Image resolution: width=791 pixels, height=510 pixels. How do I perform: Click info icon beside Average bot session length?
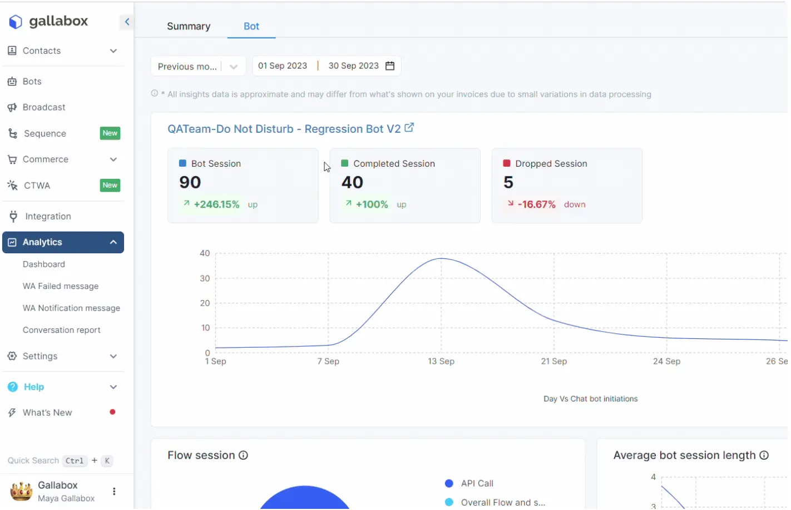click(764, 456)
